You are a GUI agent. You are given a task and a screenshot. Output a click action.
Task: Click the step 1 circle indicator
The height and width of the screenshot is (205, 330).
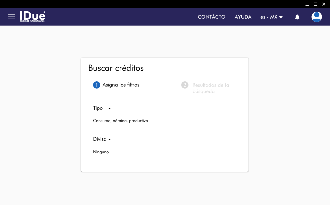(x=97, y=85)
